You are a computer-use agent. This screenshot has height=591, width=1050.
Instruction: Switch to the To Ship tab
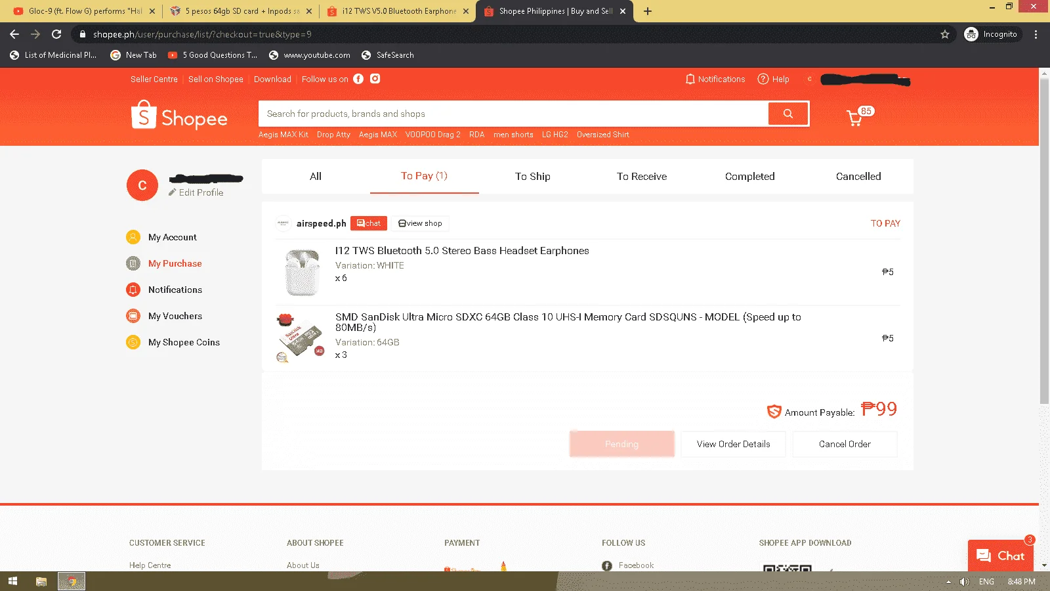coord(533,176)
